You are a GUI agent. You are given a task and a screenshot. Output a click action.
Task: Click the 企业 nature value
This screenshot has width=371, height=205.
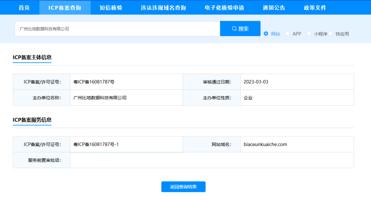coord(248,98)
